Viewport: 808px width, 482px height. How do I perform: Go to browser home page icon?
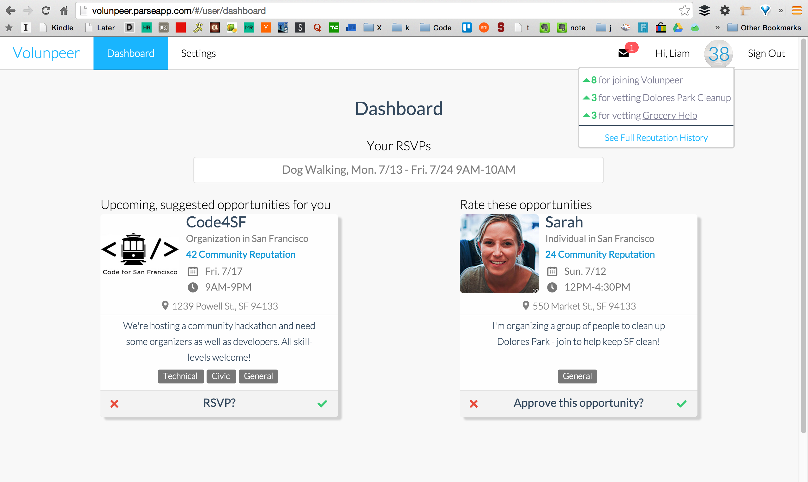(x=64, y=11)
